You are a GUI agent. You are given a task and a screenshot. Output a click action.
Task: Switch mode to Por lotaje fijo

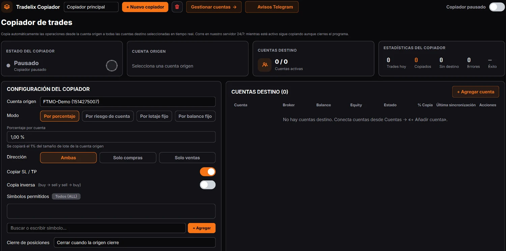[x=154, y=116]
